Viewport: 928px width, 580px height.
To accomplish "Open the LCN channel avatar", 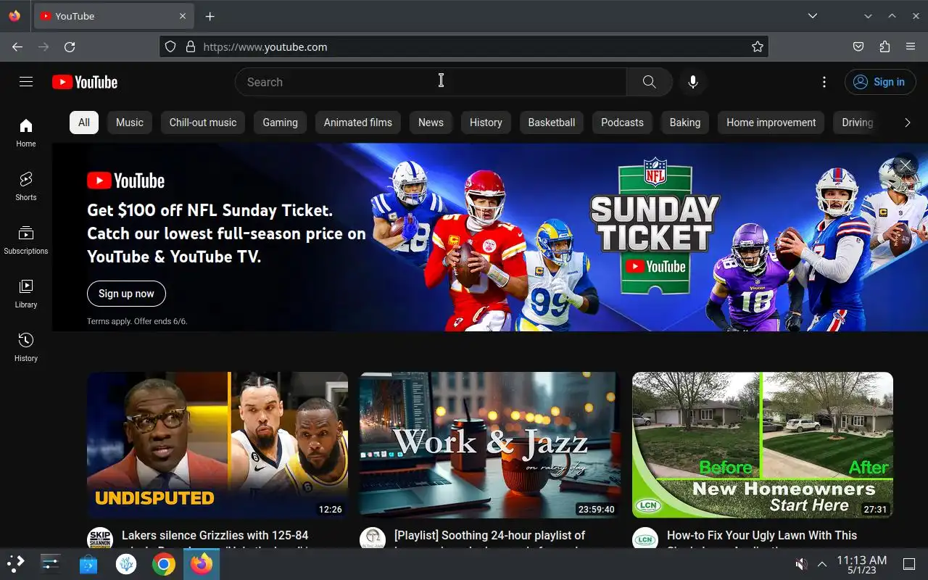I will tap(645, 539).
